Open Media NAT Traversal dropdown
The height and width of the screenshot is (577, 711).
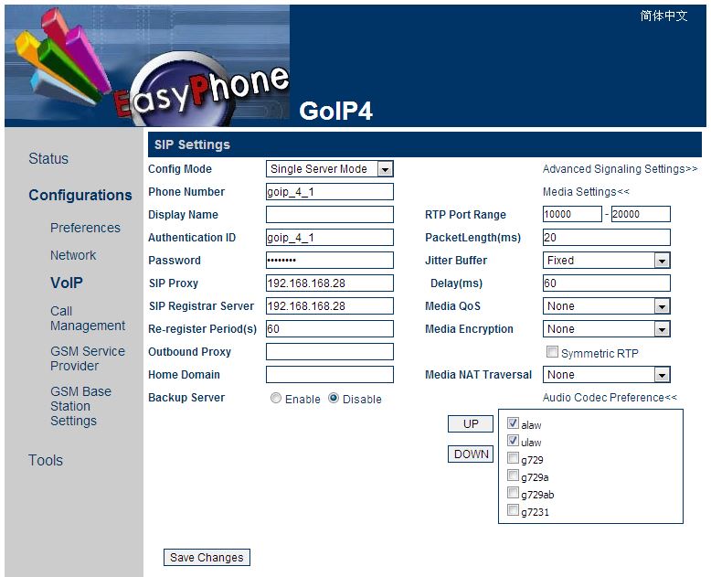click(x=606, y=375)
